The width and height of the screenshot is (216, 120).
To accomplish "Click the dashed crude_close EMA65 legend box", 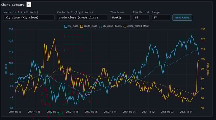I will point(125,26).
